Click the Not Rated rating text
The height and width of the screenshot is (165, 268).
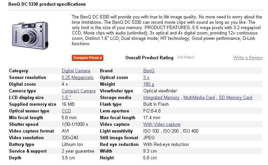pyautogui.click(x=185, y=58)
